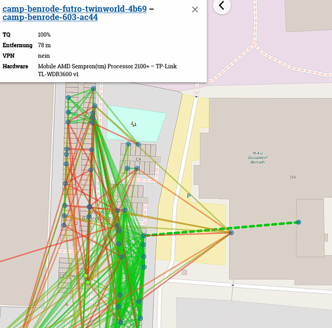Select the bottom-right node below the C4 label
The width and height of the screenshot is (332, 328).
coord(137,168)
